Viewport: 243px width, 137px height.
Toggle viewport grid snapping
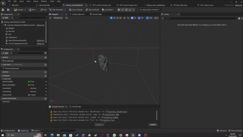coord(132,18)
